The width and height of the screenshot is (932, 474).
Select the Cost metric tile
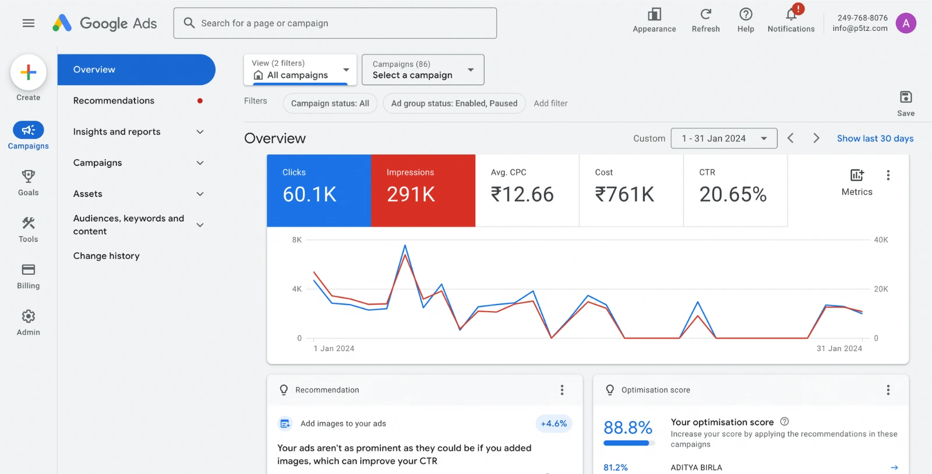tap(631, 190)
